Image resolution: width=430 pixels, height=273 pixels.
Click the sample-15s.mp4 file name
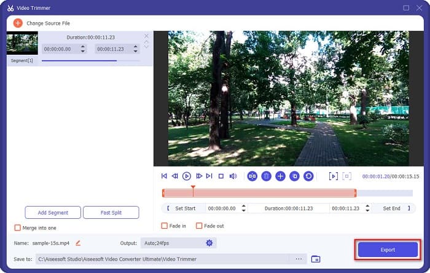(x=51, y=243)
